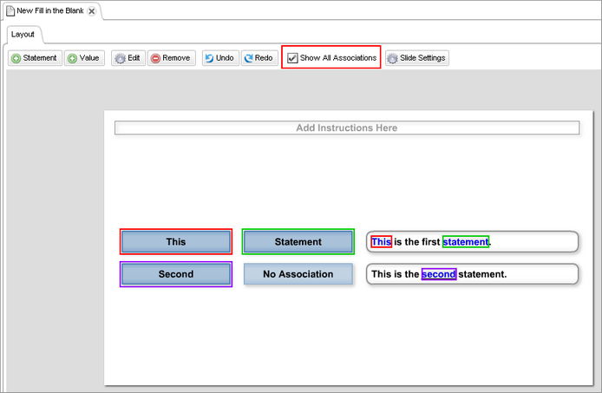This screenshot has height=393, width=602.
Task: Click the document icon in the title tab
Action: click(x=10, y=11)
